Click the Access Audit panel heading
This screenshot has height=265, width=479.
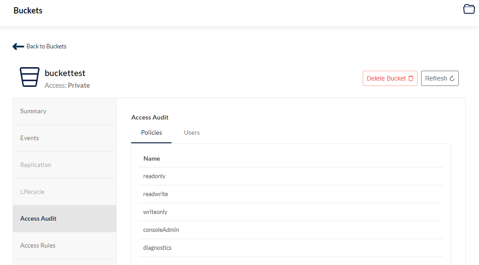point(149,117)
